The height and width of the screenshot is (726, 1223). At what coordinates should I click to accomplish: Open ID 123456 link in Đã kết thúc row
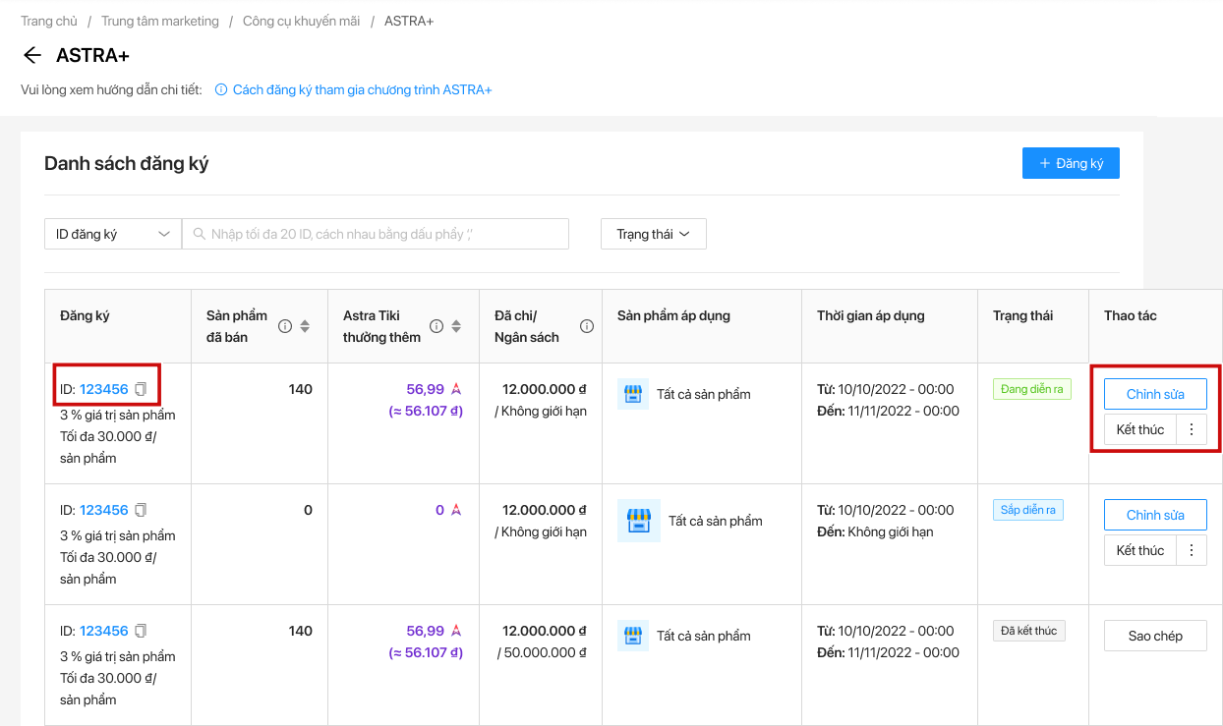tap(104, 631)
